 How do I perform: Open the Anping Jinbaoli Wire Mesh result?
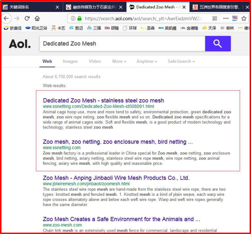[x=116, y=178]
